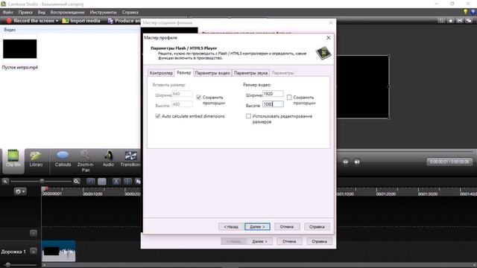Click the lock icon on Дорожка 1
Viewport: 477px width, 268px height.
[34, 252]
